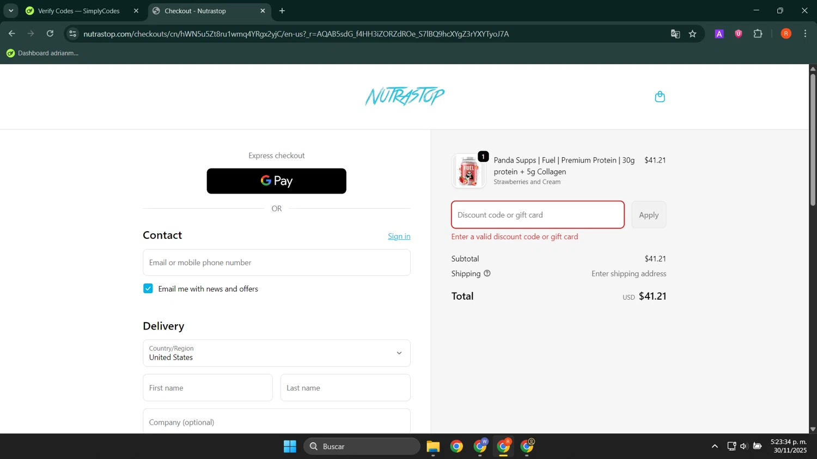Image resolution: width=817 pixels, height=459 pixels.
Task: Focus the Last name field
Action: (345, 388)
